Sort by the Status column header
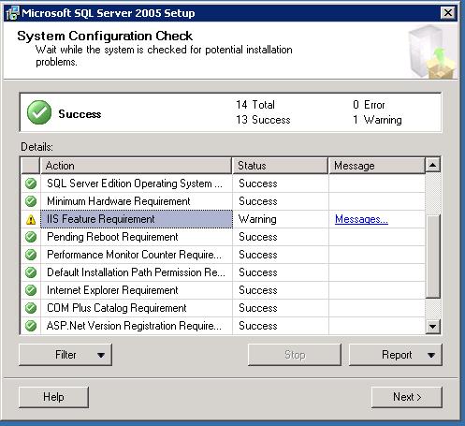465x426 pixels. [280, 166]
